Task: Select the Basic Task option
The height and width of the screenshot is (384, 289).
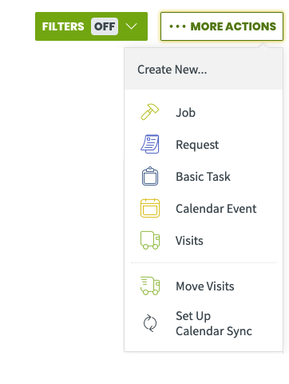Action: 204,176
